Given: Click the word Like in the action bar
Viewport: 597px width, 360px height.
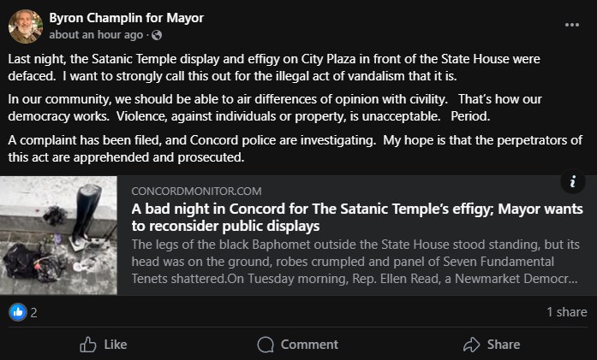Looking at the screenshot, I should (x=115, y=345).
